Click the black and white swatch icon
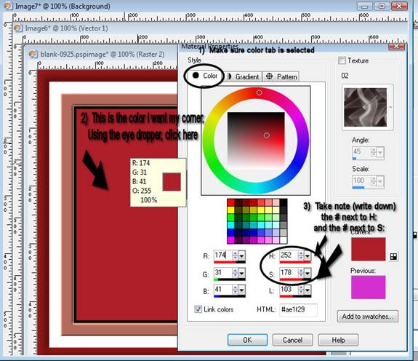Viewport: 418px width, 361px height. 393,257
